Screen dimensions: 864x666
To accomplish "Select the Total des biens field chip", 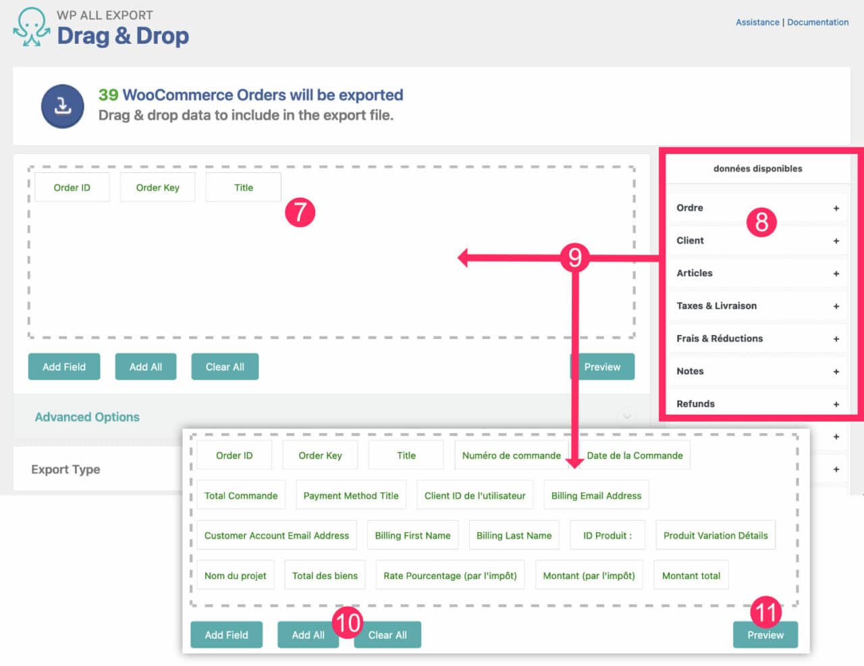I will (x=325, y=575).
